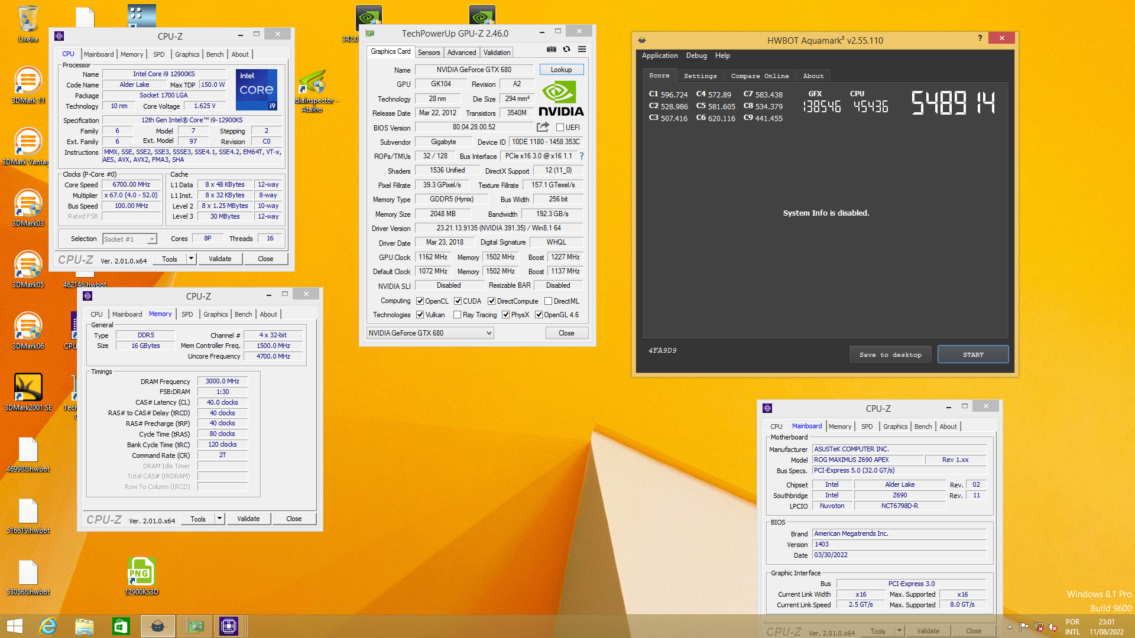Image resolution: width=1135 pixels, height=638 pixels.
Task: Click the Aquamark help question mark icon
Action: point(980,38)
